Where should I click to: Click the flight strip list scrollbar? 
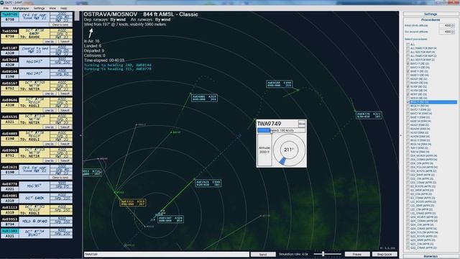click(x=77, y=17)
